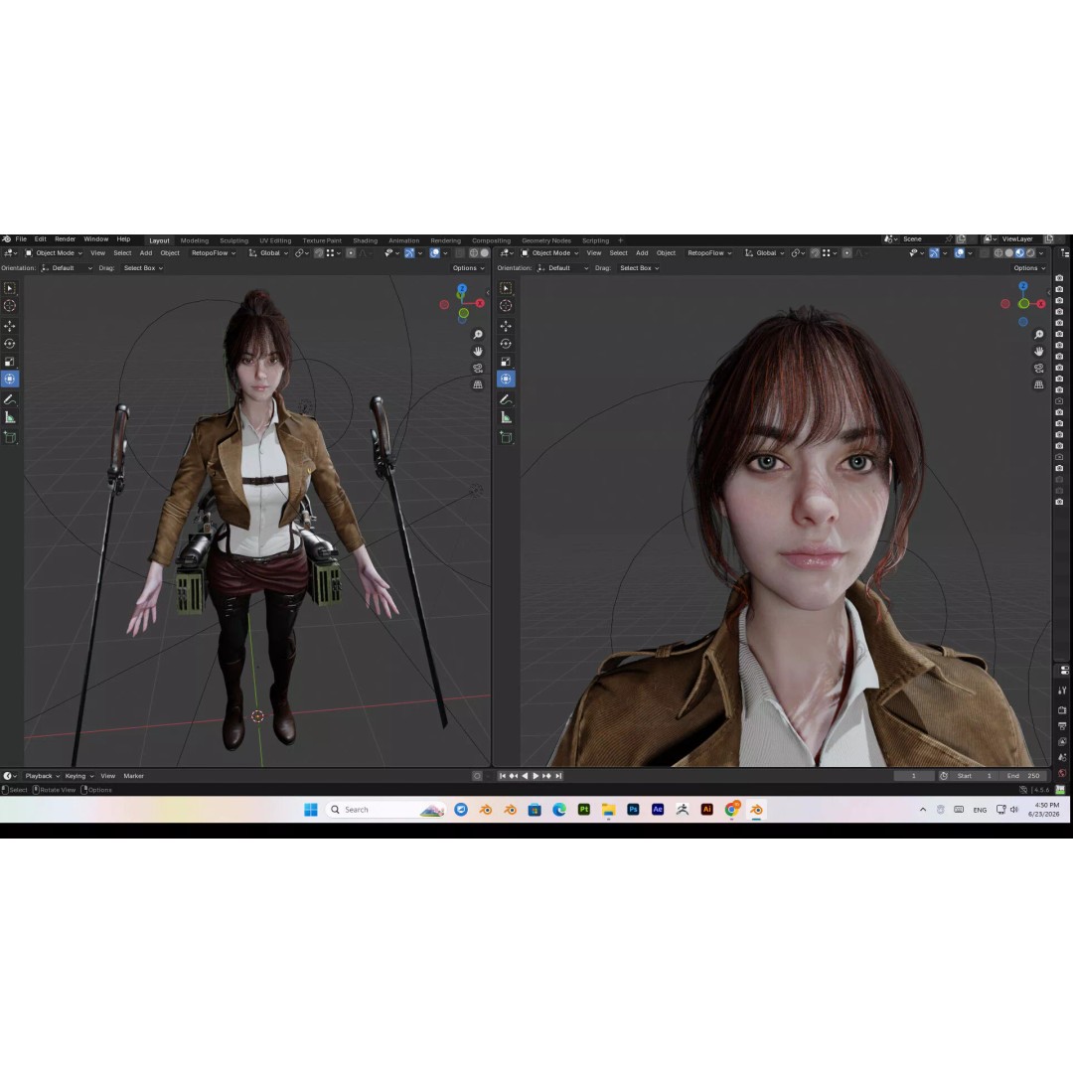Select the Move tool in right viewport
This screenshot has width=1073, height=1073.
tap(506, 326)
